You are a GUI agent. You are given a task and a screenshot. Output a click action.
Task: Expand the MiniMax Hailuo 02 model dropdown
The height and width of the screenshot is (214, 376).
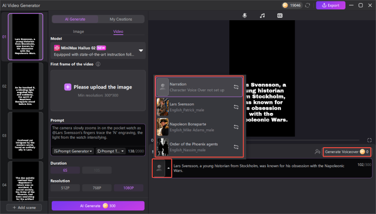click(x=141, y=50)
